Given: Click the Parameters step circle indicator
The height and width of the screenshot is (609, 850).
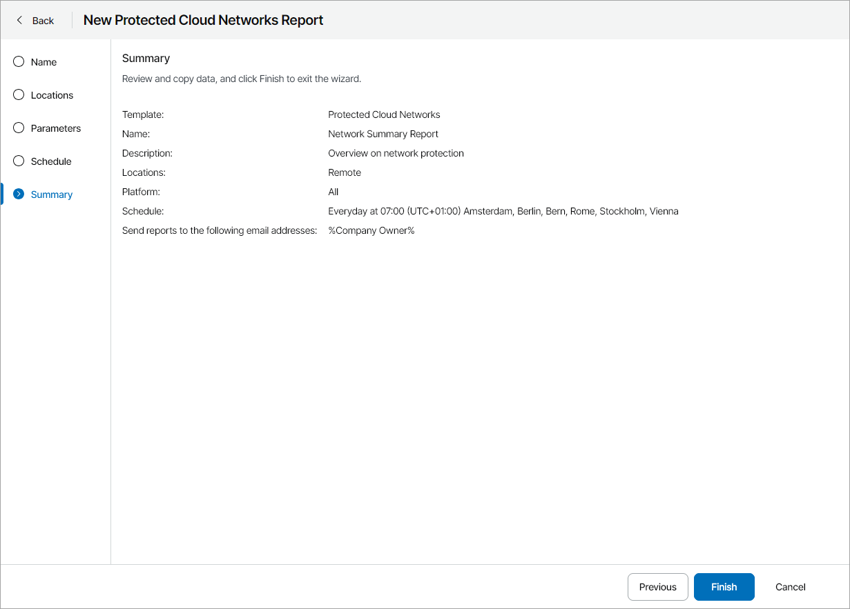Looking at the screenshot, I should tap(18, 128).
